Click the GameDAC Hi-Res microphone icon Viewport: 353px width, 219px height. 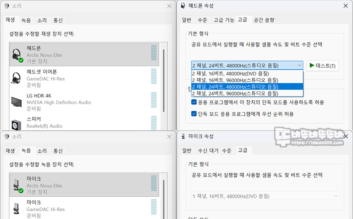[16, 208]
